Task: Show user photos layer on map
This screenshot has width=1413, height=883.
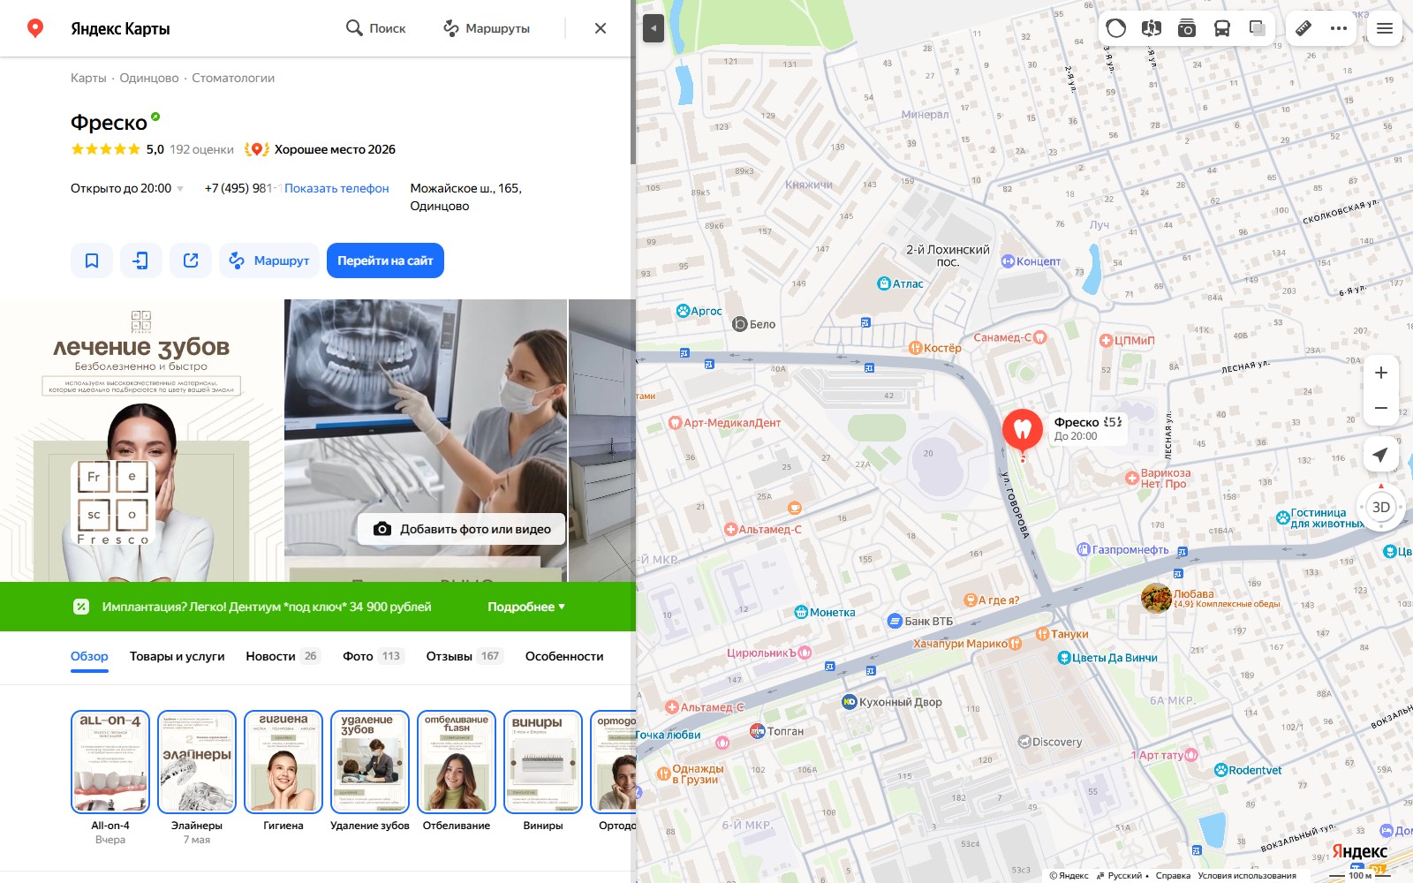Action: click(x=1187, y=28)
